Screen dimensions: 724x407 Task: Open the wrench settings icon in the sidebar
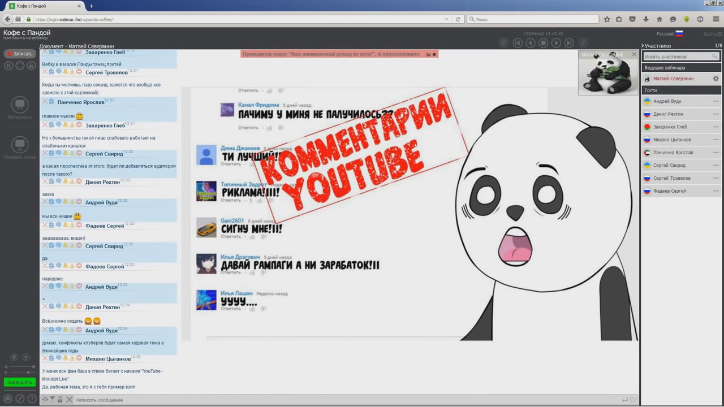click(20, 399)
